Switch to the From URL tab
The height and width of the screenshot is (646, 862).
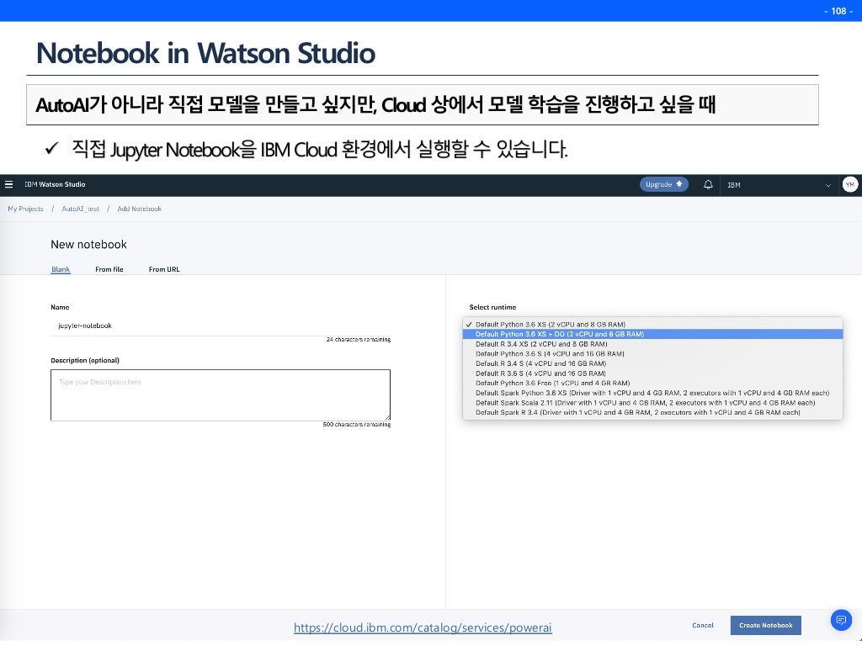164,269
